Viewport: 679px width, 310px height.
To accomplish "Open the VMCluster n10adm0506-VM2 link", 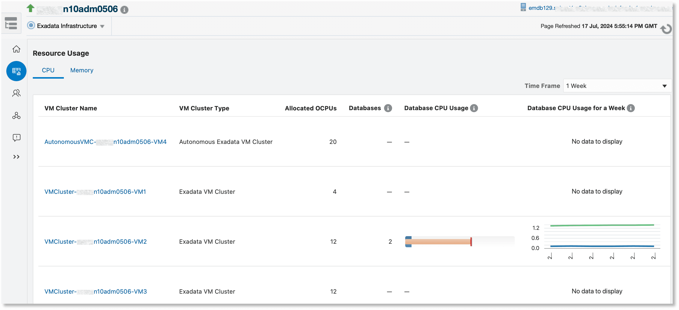I will 95,241.
